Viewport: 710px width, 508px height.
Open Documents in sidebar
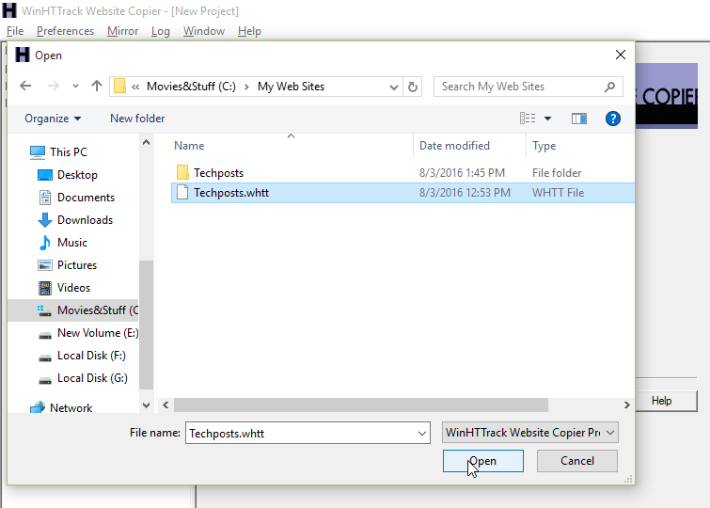point(86,198)
